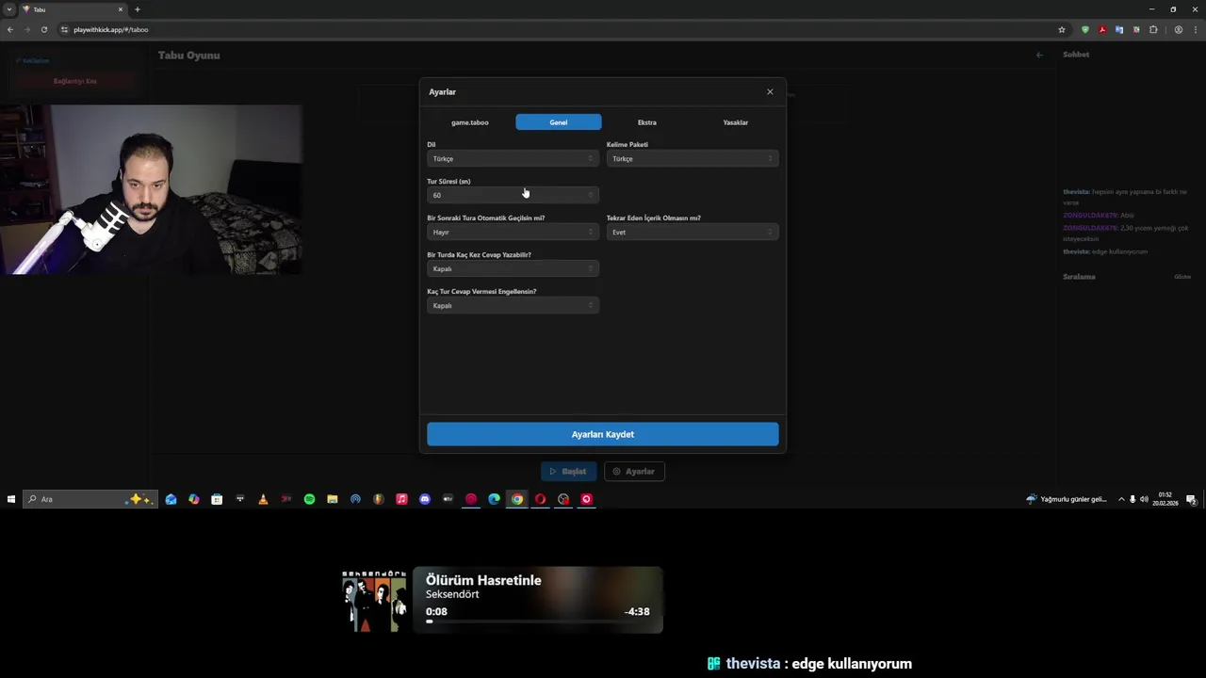
Task: Show hidden system tray icons
Action: pyautogui.click(x=1121, y=499)
